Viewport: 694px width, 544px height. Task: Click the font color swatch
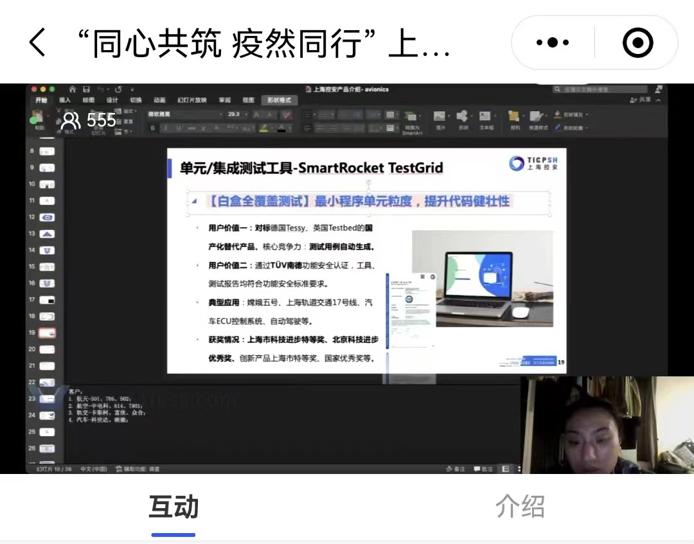pos(281,128)
